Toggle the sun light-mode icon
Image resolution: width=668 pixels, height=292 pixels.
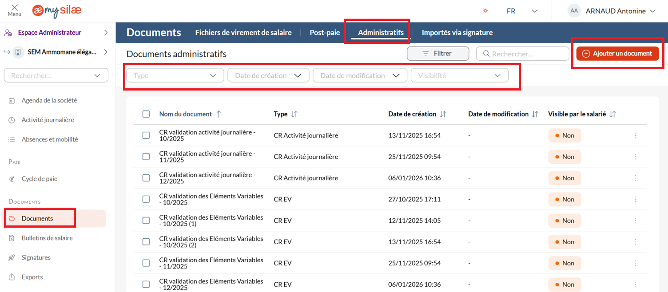485,11
